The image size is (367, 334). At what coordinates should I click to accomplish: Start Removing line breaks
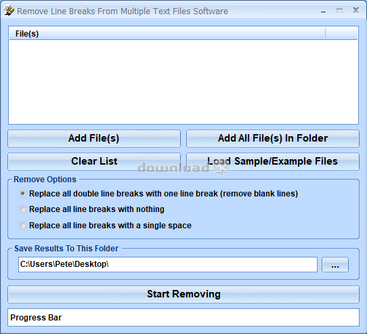[183, 294]
